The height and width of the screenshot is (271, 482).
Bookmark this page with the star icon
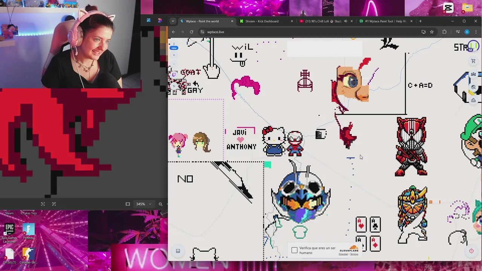pos(432,32)
